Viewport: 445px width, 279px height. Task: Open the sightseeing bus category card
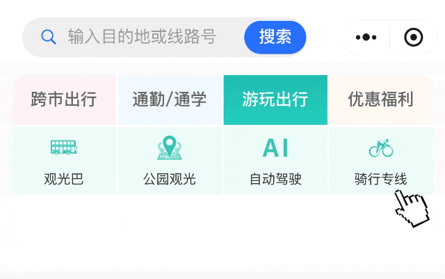coord(64,161)
